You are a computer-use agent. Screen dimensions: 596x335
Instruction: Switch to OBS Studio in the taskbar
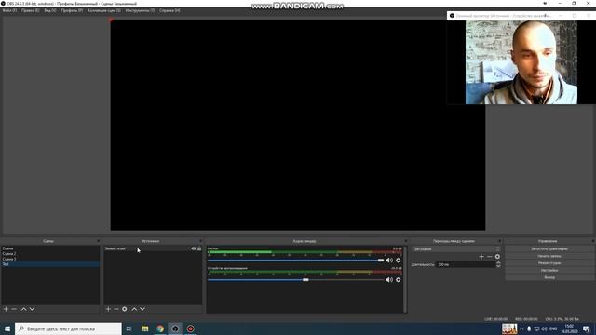[x=175, y=328]
